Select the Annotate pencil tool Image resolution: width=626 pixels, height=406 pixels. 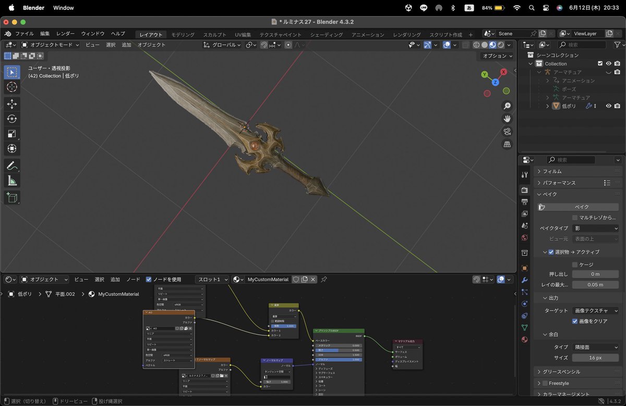[12, 166]
